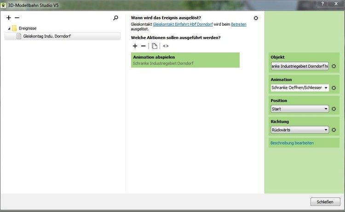Click the Beschreibung bearbeiten link
This screenshot has width=345, height=212.
tap(292, 143)
